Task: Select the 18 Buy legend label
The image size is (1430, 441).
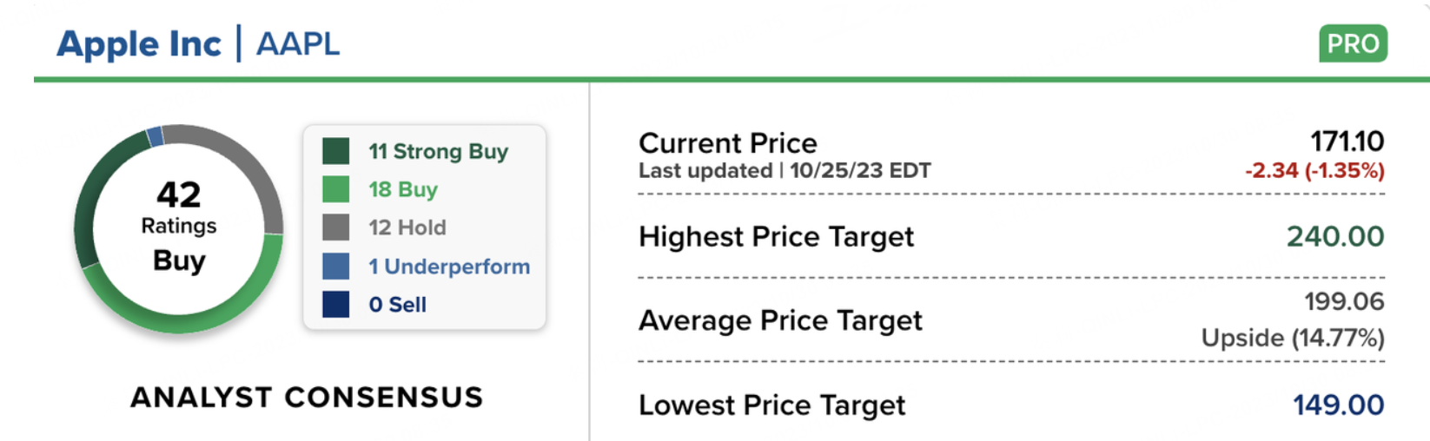Action: click(403, 189)
